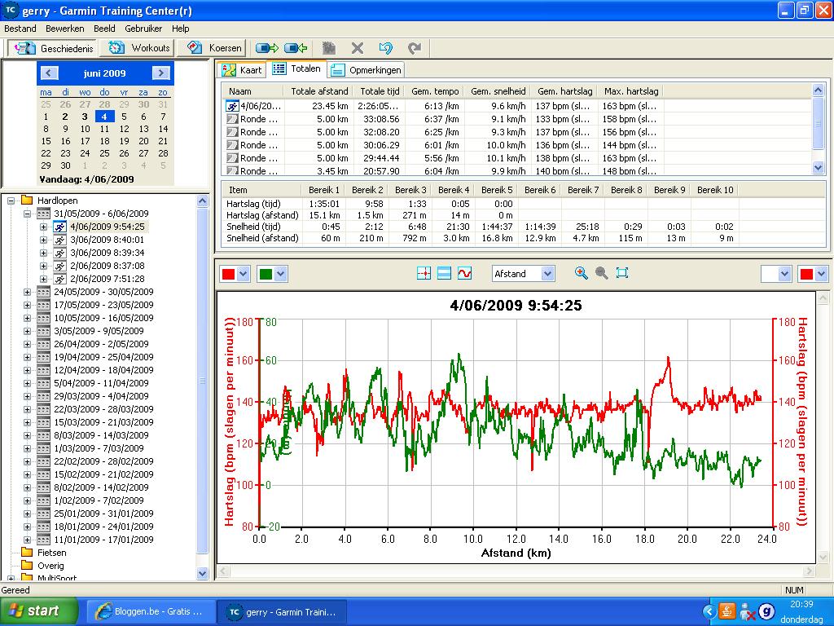
Task: Open the green series dropdown arrow
Action: [281, 274]
